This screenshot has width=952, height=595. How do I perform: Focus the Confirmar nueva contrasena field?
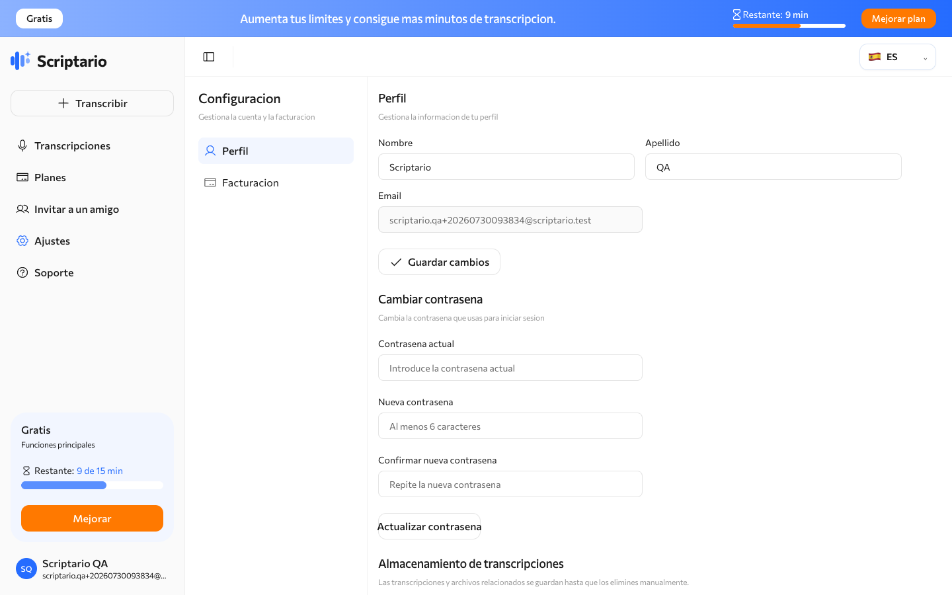(510, 484)
